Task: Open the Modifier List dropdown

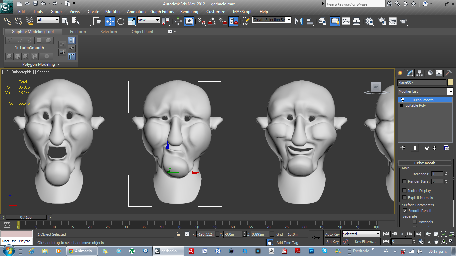Action: [x=450, y=91]
